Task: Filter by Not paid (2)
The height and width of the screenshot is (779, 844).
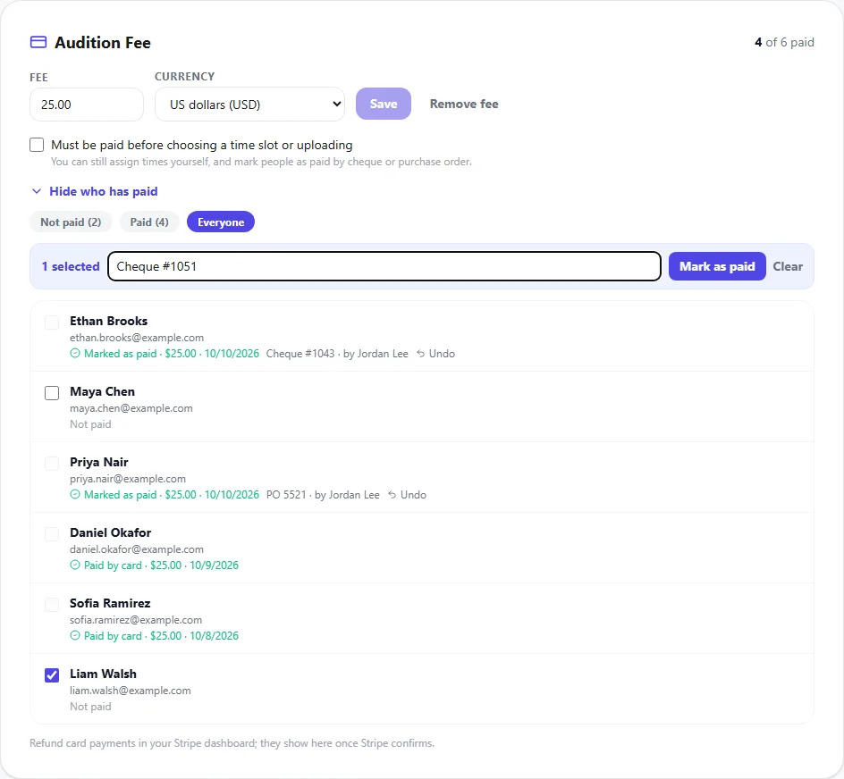Action: [71, 222]
